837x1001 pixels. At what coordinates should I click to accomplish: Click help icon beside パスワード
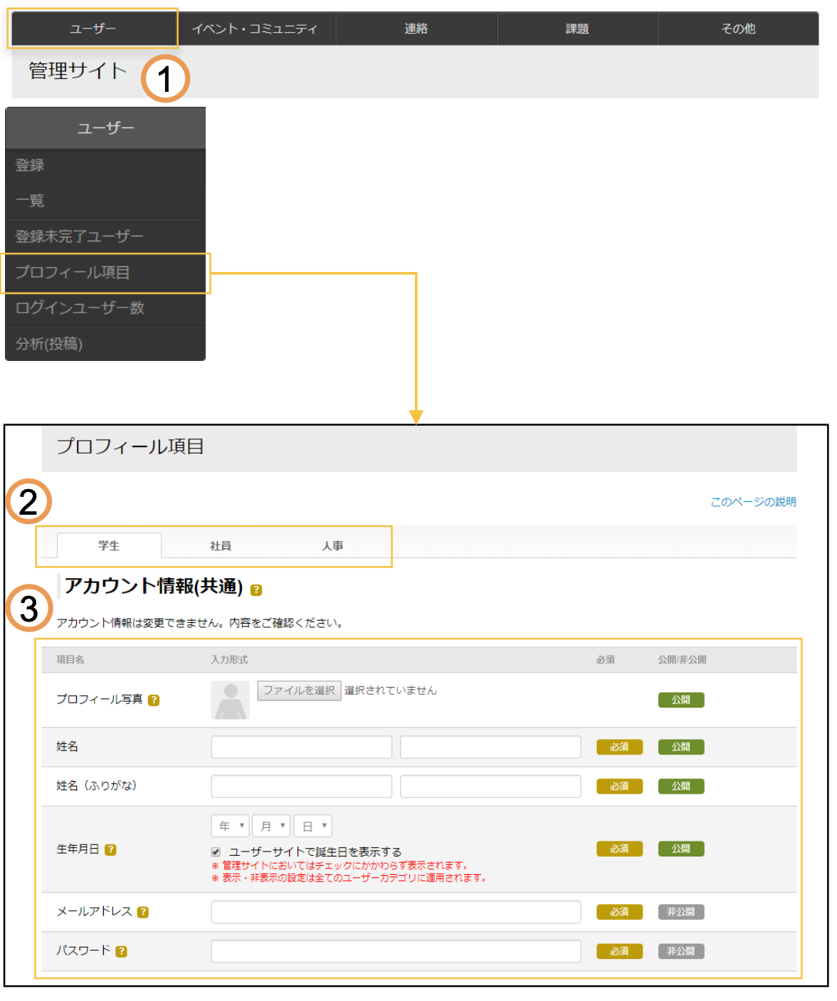click(121, 951)
